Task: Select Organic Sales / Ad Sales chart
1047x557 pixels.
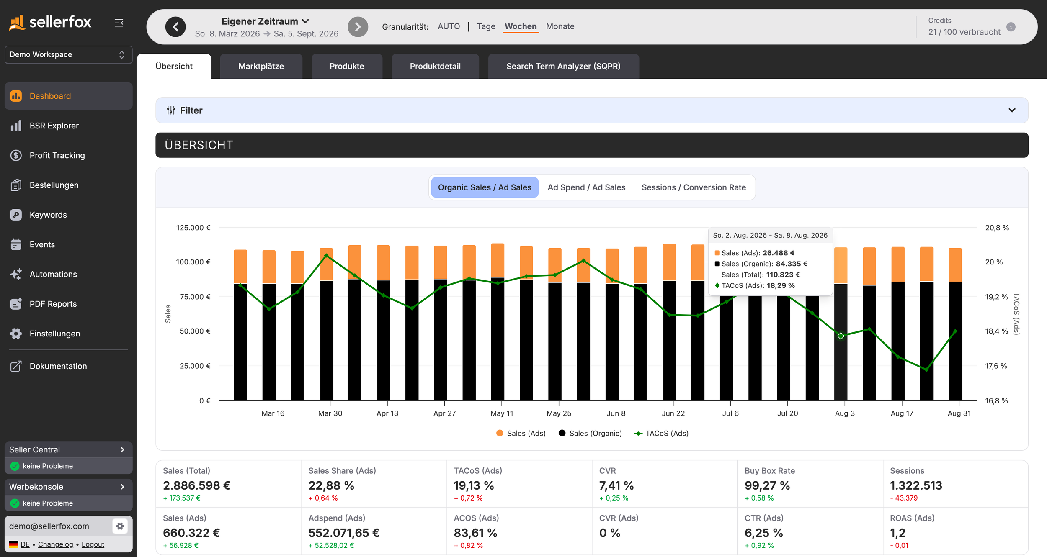Action: tap(485, 187)
